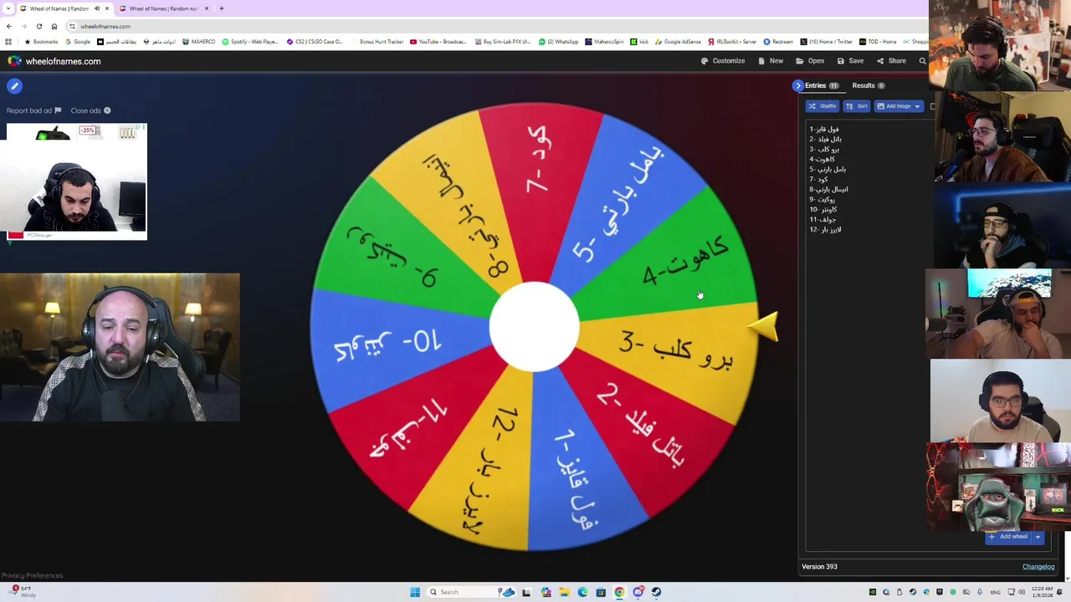Screen dimensions: 1071x602
Task: Click Close ads
Action: point(90,110)
